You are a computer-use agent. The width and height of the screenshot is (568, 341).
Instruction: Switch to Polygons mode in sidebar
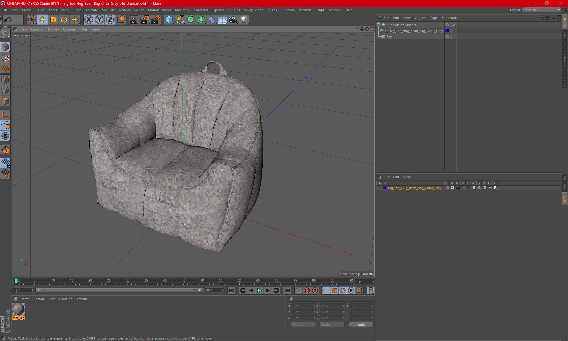coord(5,101)
